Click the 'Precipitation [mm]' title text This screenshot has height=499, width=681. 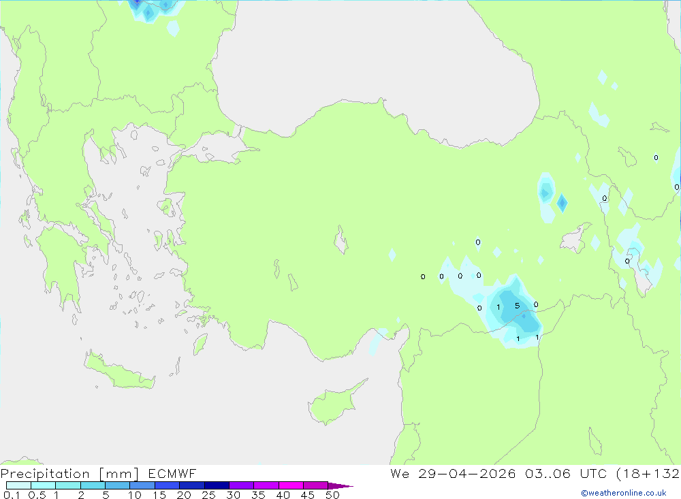[69, 474]
